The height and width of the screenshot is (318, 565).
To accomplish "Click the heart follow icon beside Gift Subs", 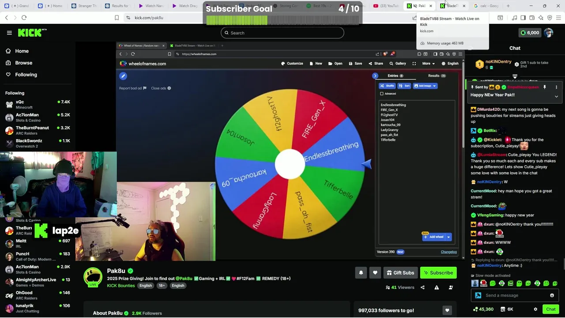I will 375,273.
